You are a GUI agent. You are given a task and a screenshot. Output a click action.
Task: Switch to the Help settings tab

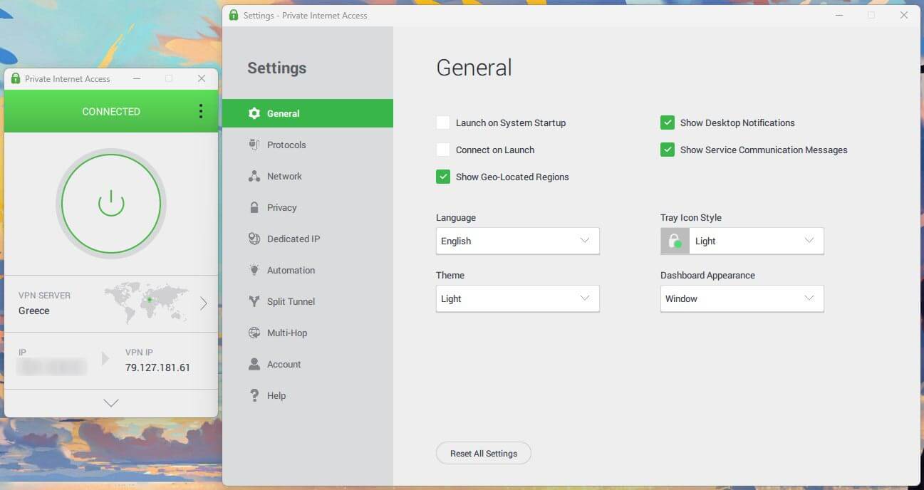pos(308,395)
